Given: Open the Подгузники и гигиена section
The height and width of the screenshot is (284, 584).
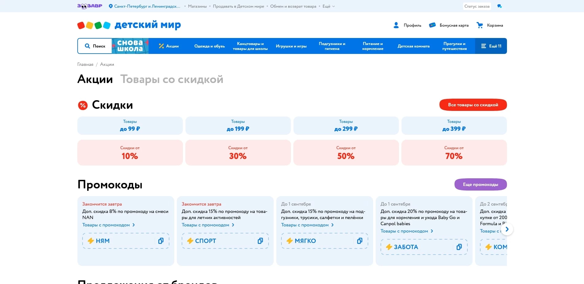Looking at the screenshot, I should 332,46.
